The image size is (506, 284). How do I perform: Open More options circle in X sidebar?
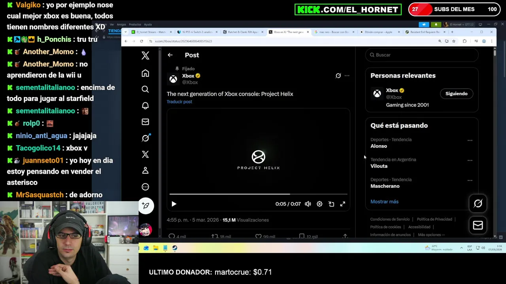point(145,187)
